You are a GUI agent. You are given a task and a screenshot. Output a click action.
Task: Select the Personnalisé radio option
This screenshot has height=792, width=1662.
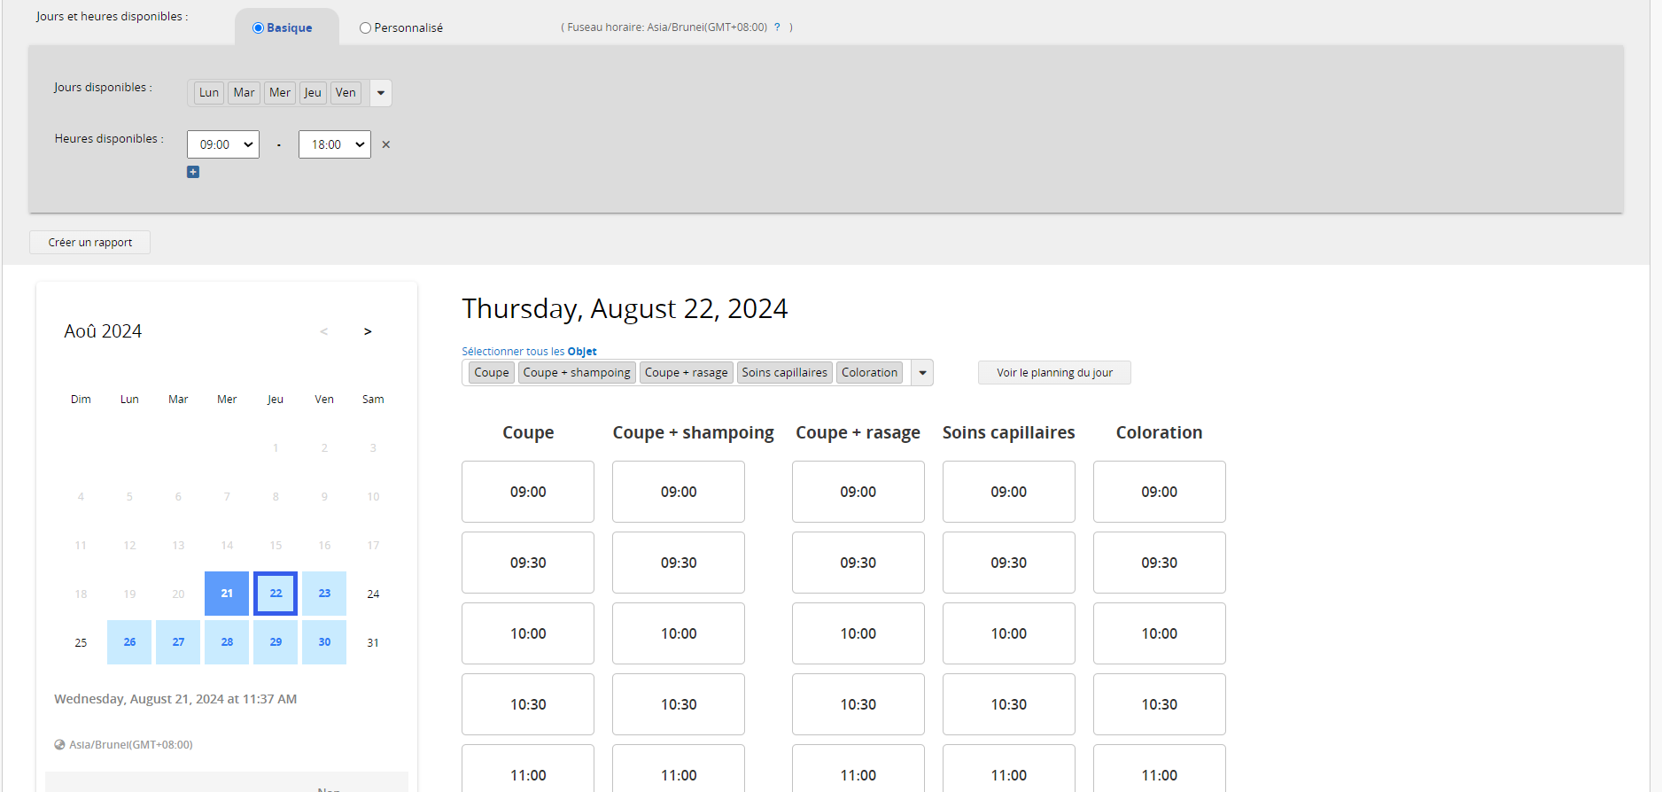[365, 28]
